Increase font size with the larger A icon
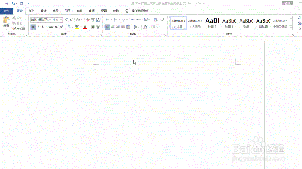This screenshot has width=302, height=169. point(66,20)
